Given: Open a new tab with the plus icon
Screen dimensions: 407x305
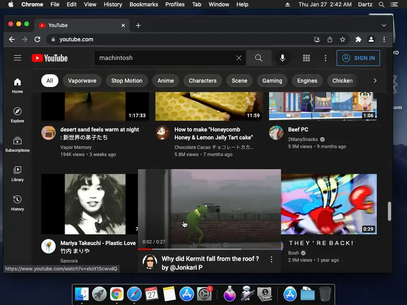Looking at the screenshot, I should (x=138, y=25).
